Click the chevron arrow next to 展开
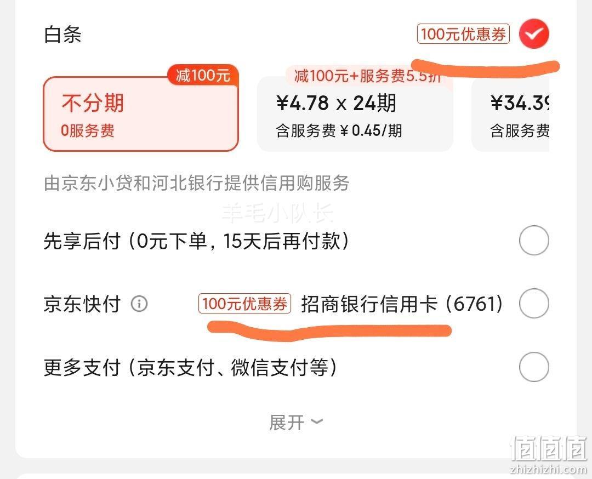Screen dimensions: 592x479 [317, 421]
